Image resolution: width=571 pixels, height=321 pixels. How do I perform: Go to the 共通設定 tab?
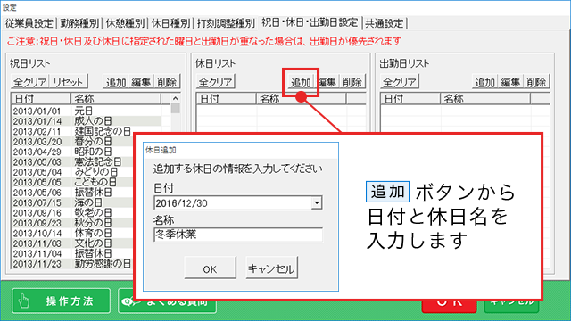click(x=385, y=23)
